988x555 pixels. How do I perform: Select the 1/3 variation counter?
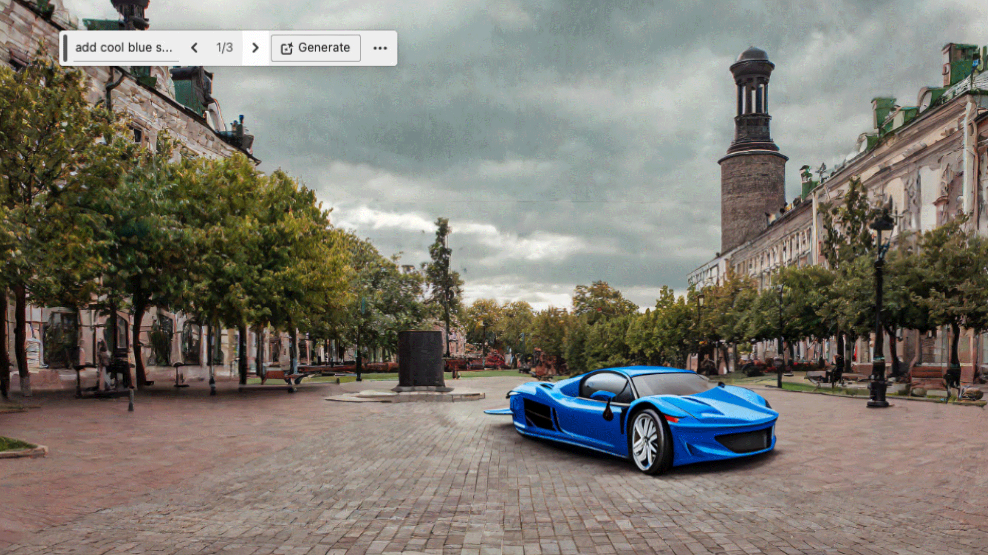224,48
